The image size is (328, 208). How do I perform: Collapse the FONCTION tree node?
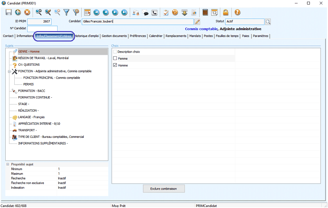point(9,71)
